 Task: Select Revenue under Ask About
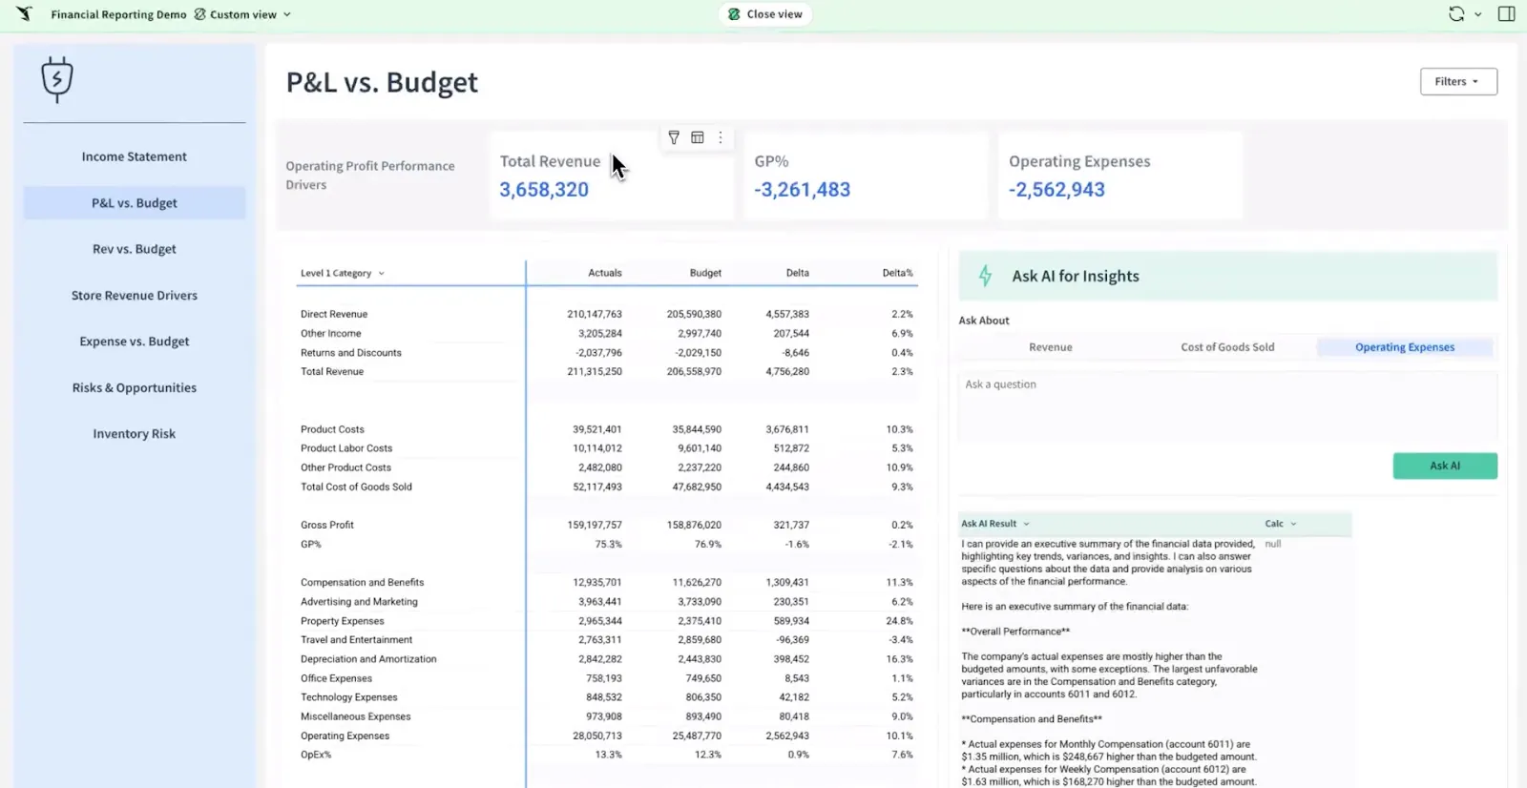(1050, 347)
